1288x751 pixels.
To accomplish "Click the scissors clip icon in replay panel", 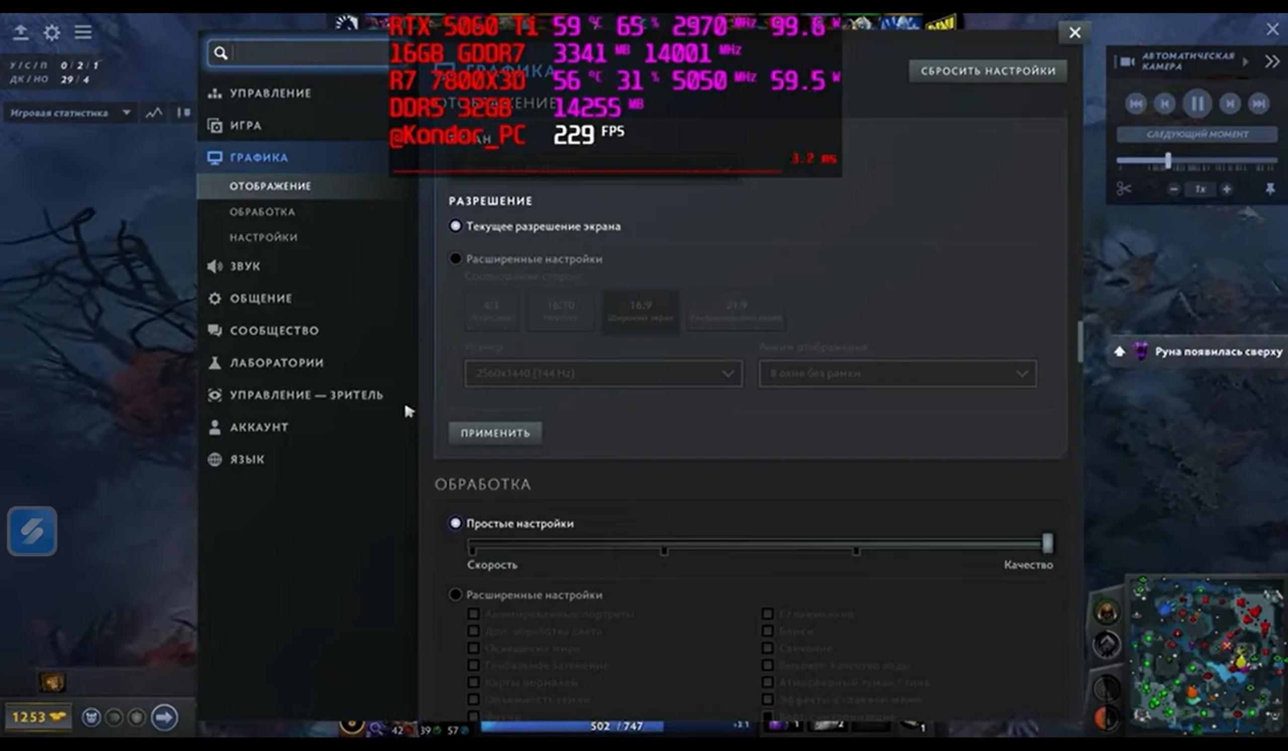I will (x=1123, y=189).
